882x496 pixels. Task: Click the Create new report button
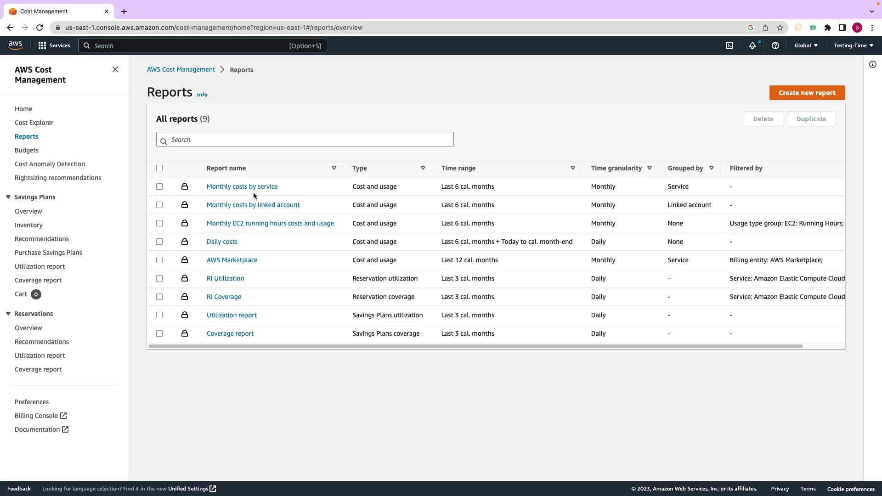(x=807, y=93)
